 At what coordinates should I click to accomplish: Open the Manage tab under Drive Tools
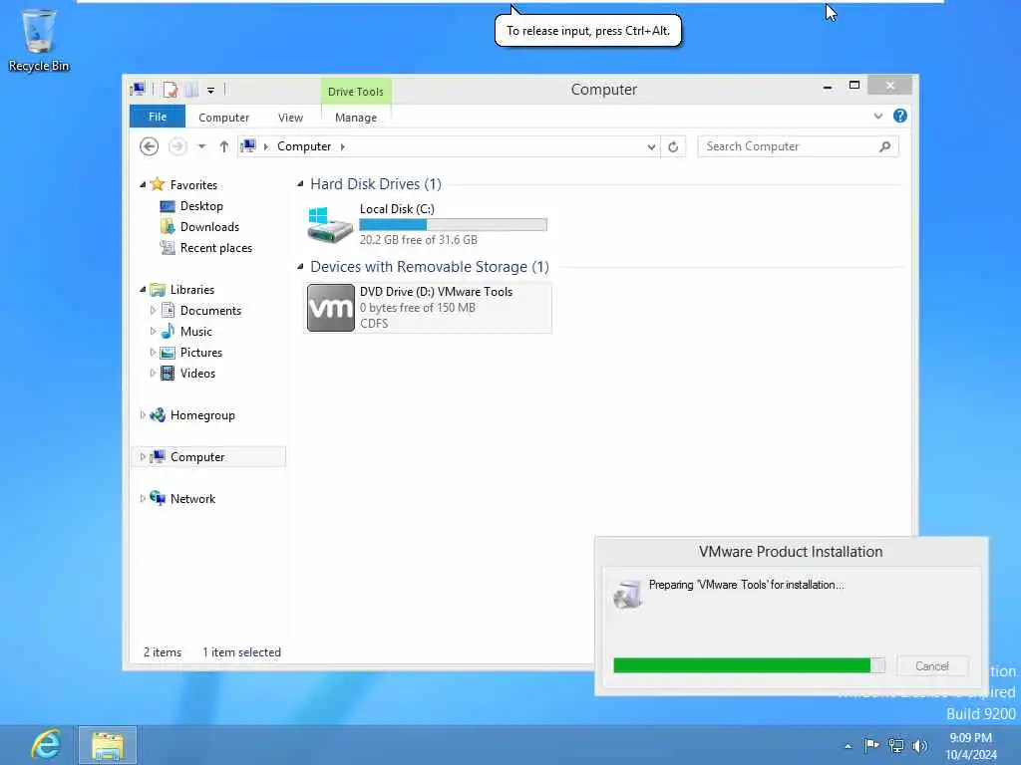click(x=356, y=118)
